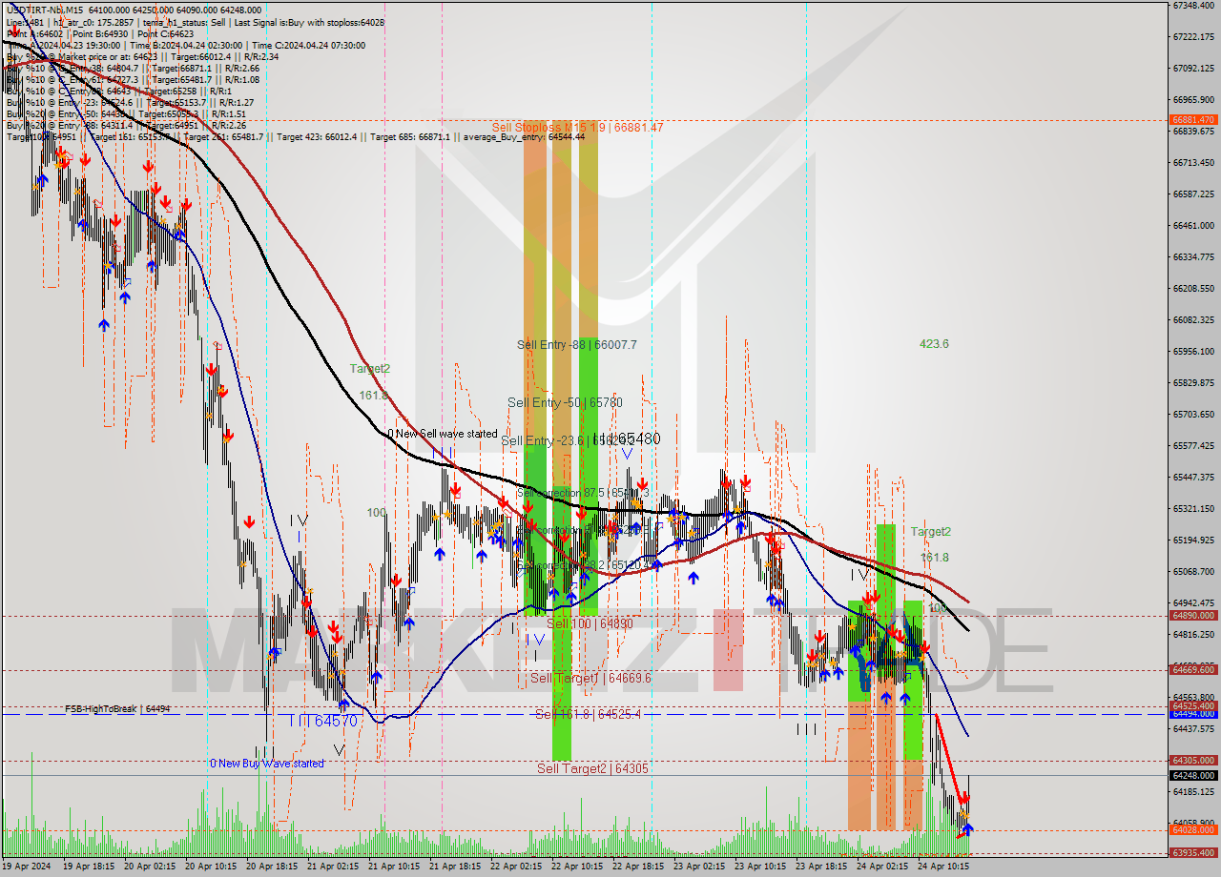
Task: Click the 67222.175 price axis label
Action: (1193, 36)
